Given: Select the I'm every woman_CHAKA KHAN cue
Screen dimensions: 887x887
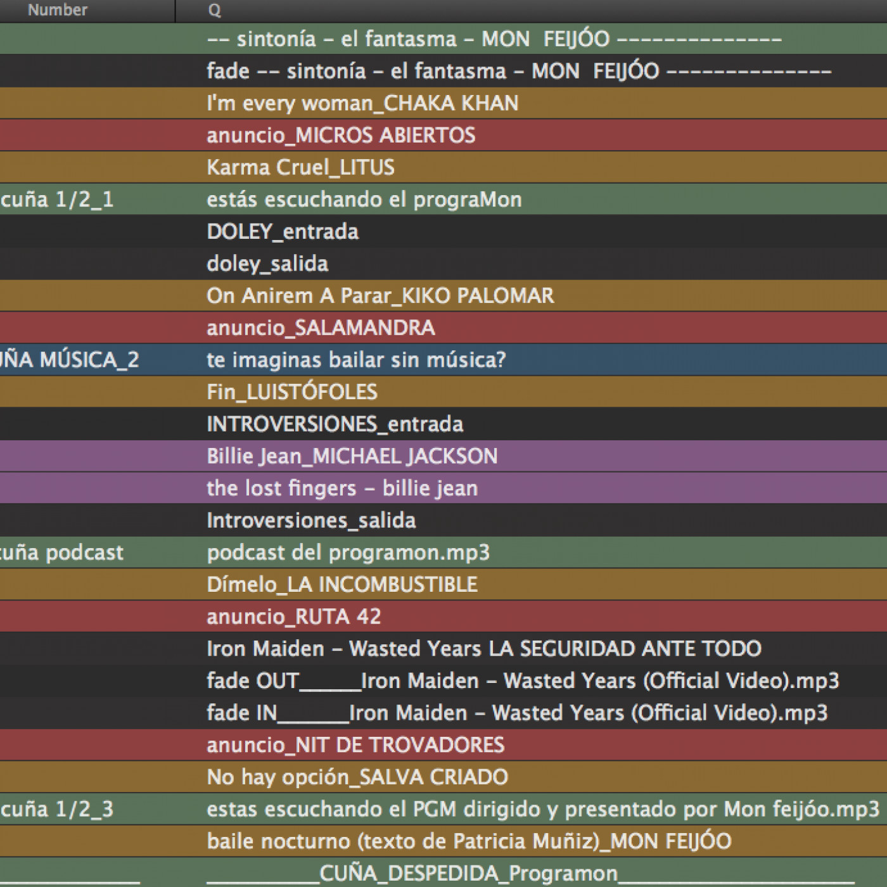Looking at the screenshot, I should [x=362, y=103].
